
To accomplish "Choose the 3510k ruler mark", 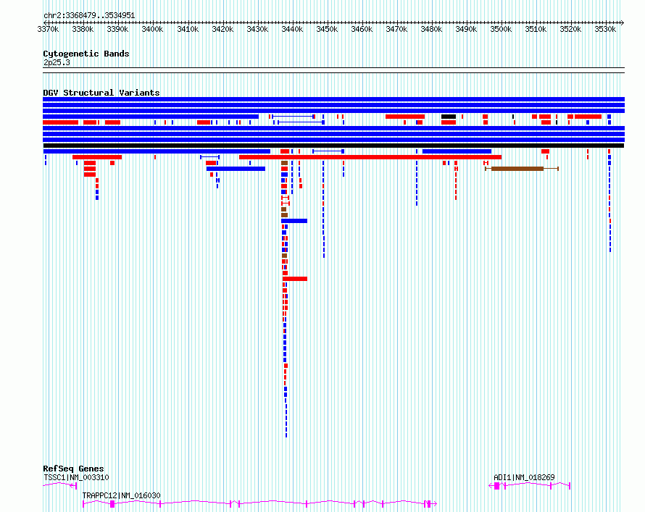I will (536, 29).
